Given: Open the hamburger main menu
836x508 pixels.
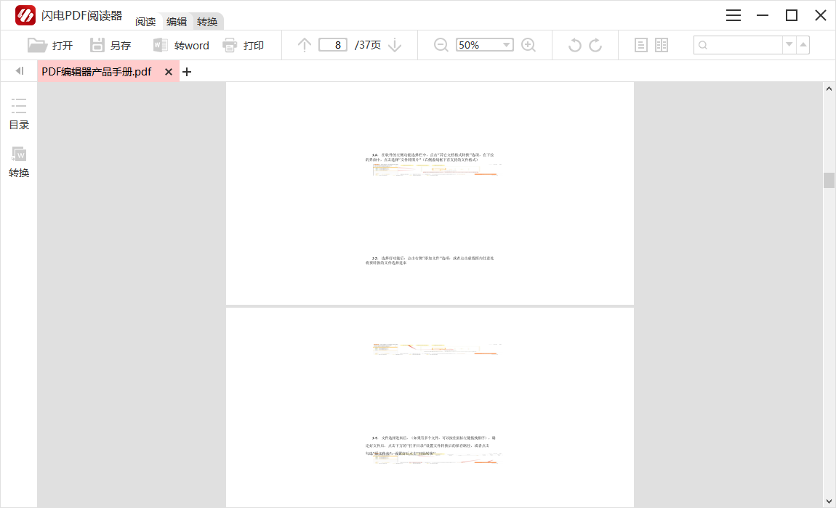Looking at the screenshot, I should tap(733, 15).
